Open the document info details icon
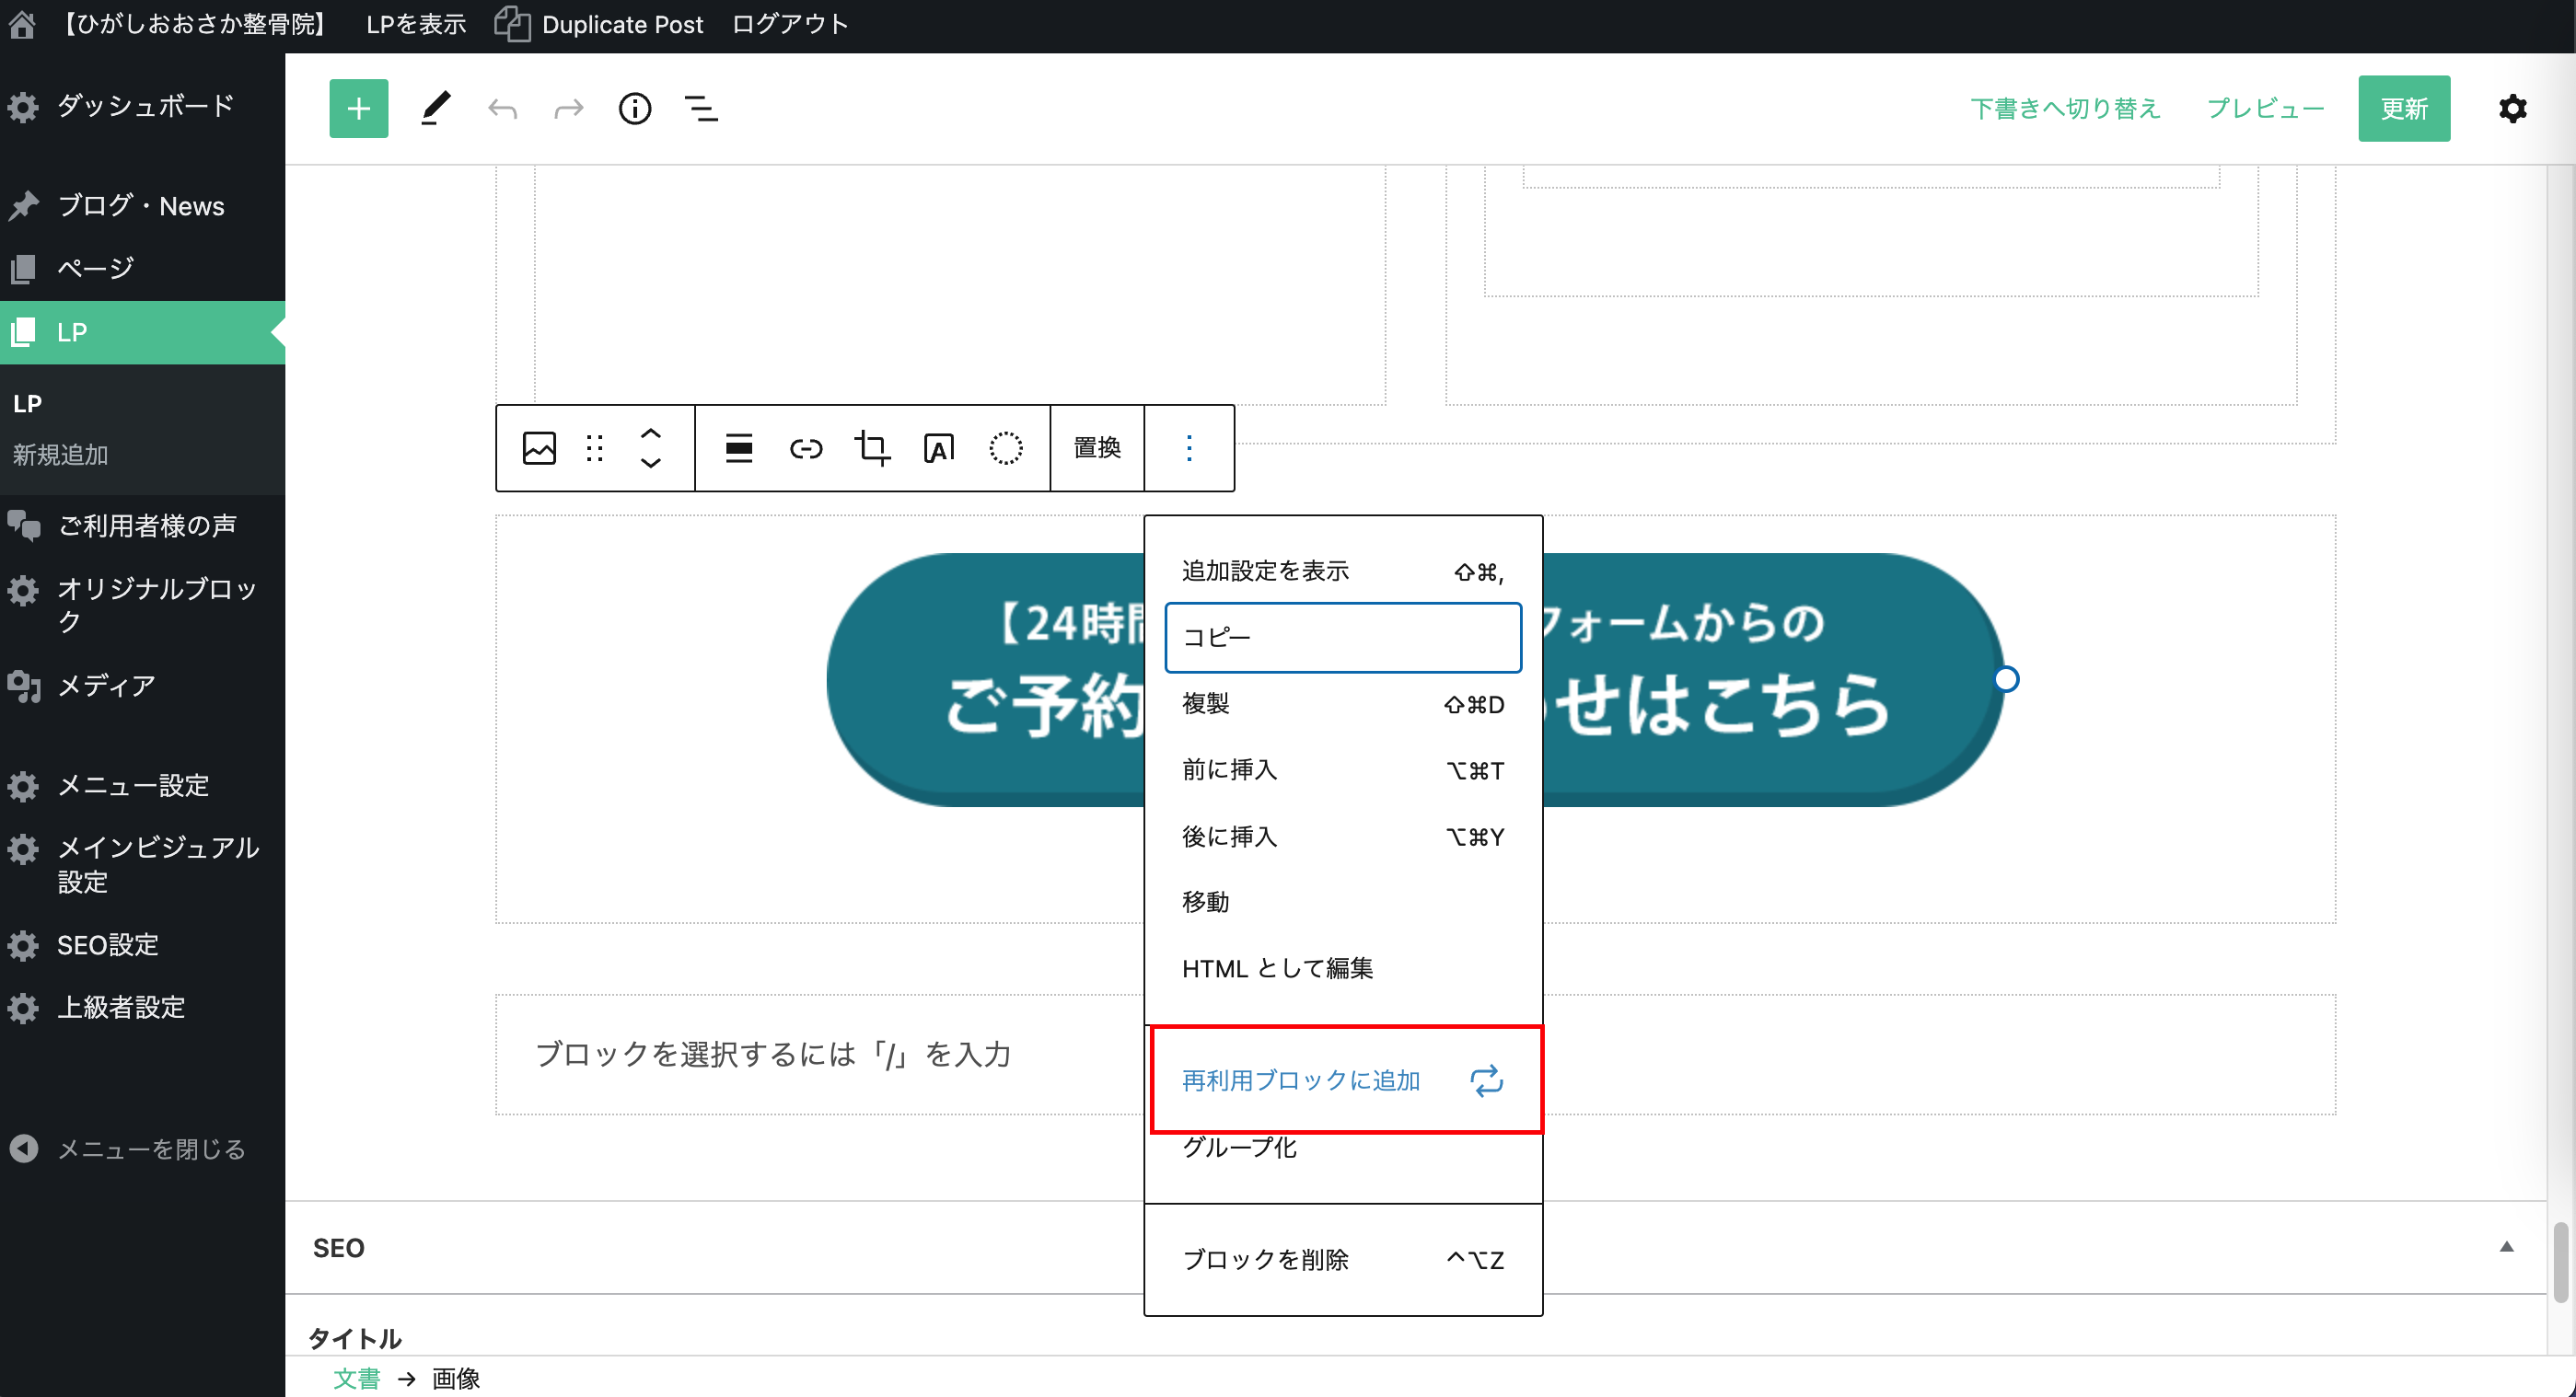This screenshot has width=2576, height=1397. (634, 108)
